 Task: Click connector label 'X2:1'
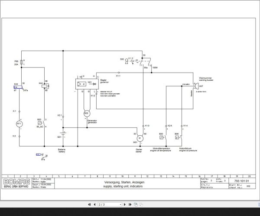59,115
